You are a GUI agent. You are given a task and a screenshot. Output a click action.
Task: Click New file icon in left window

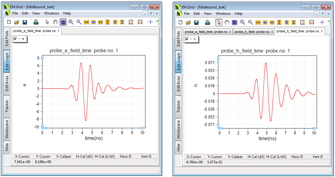click(x=9, y=22)
